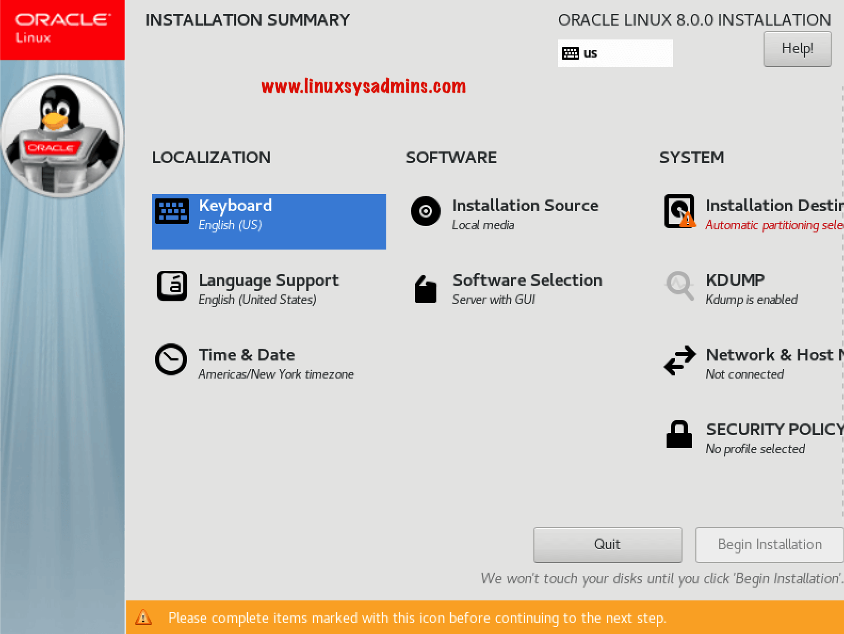Click the red 'Automatic partitioning' warning text
The image size is (844, 634).
[x=774, y=225]
